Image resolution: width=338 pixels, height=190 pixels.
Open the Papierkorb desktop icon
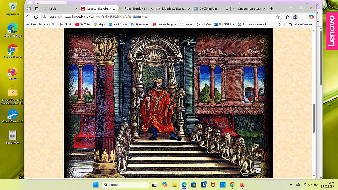click(x=13, y=9)
